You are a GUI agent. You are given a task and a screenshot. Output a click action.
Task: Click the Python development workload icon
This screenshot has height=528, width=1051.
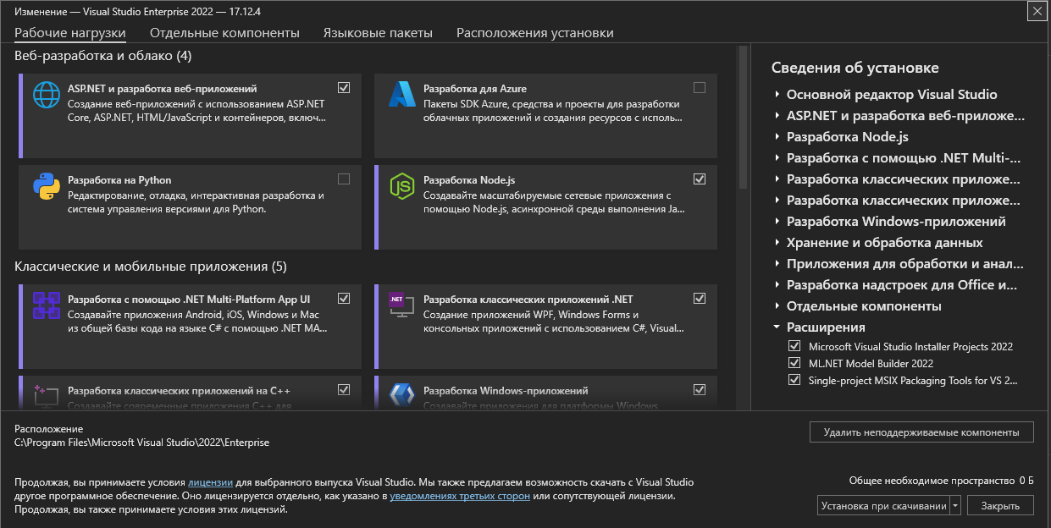coord(46,186)
